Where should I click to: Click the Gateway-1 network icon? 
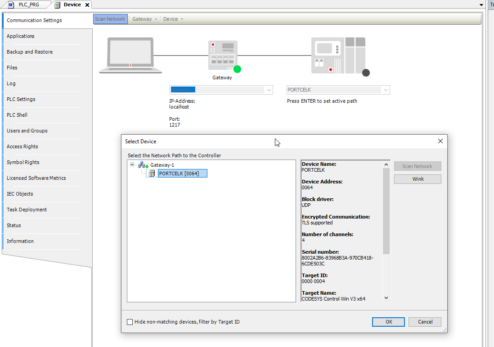point(141,164)
